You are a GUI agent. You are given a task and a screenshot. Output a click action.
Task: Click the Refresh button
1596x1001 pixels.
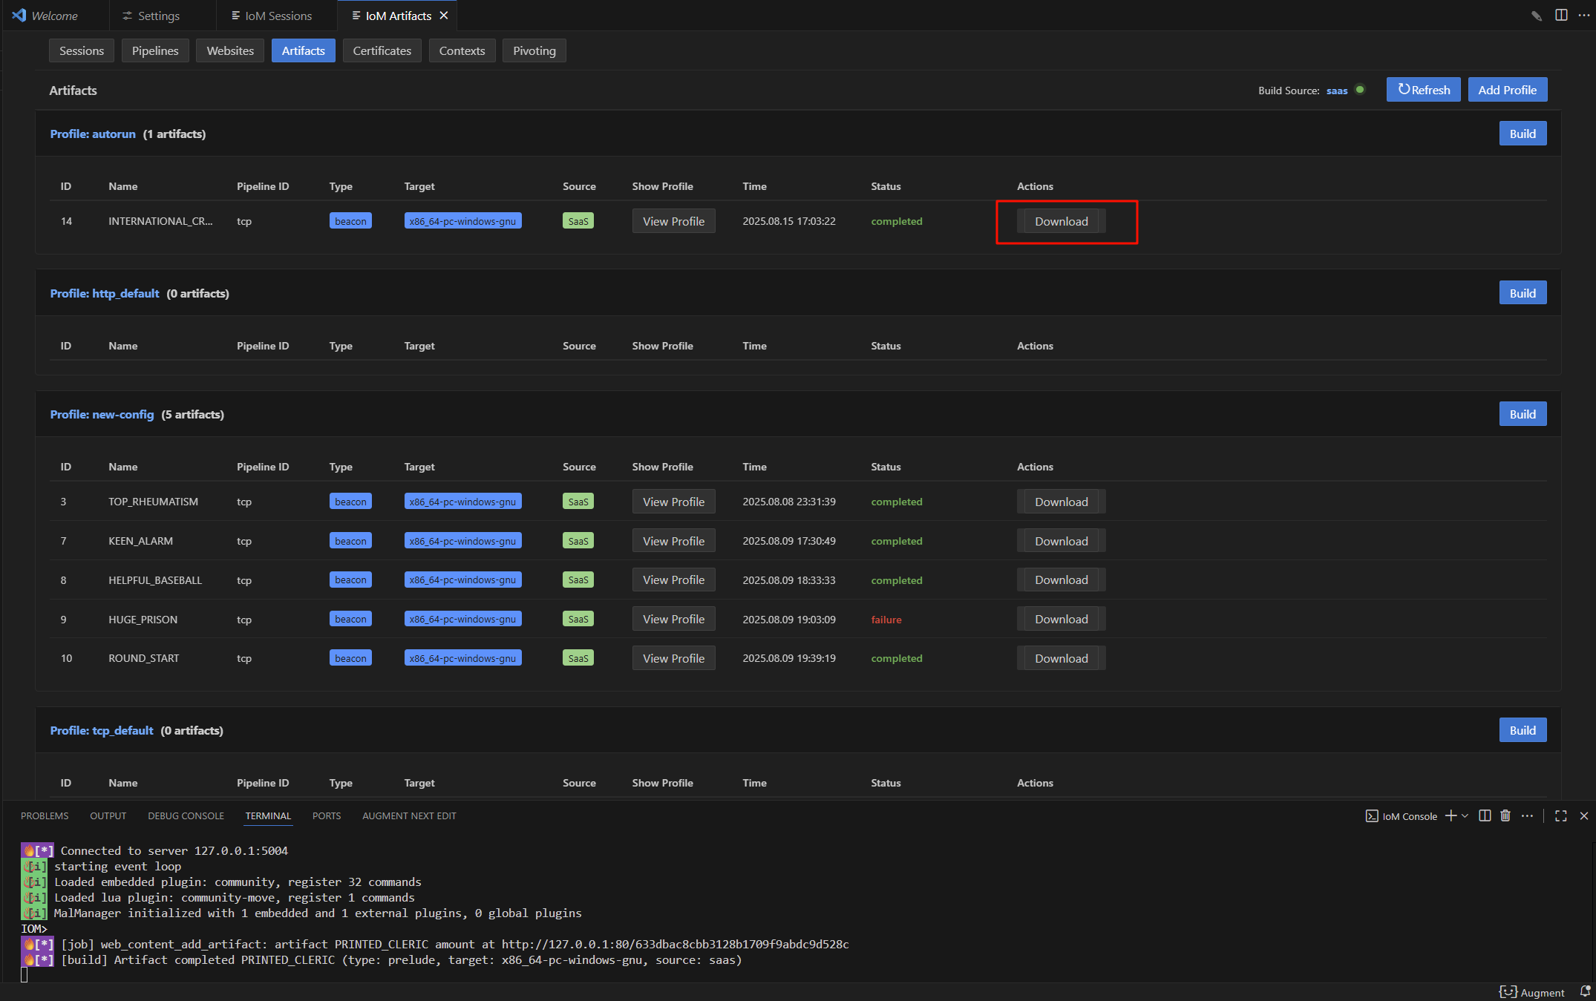pos(1424,90)
